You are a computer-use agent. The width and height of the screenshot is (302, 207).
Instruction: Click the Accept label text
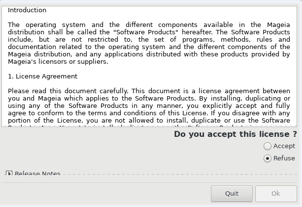pos(284,146)
